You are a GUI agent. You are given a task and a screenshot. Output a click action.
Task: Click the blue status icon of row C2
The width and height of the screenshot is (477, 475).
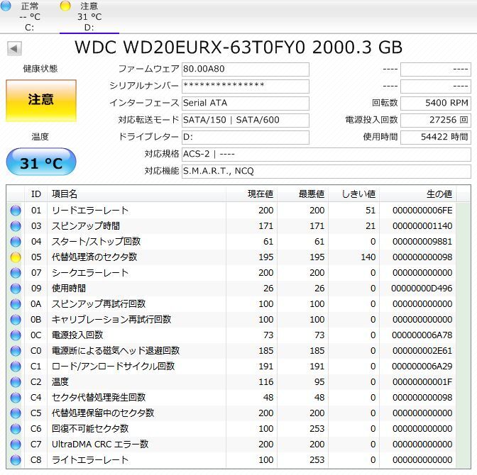point(16,382)
